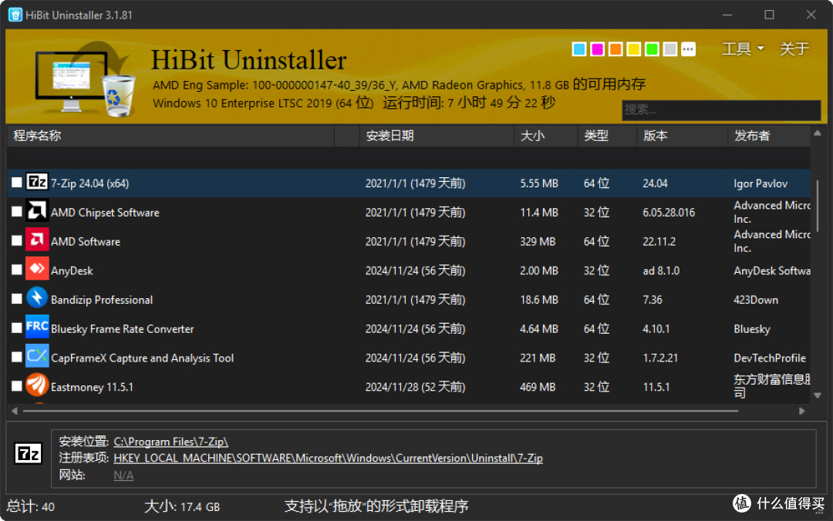Tick the Bluesky Frame Rate Converter checkbox
The width and height of the screenshot is (833, 521).
16,328
